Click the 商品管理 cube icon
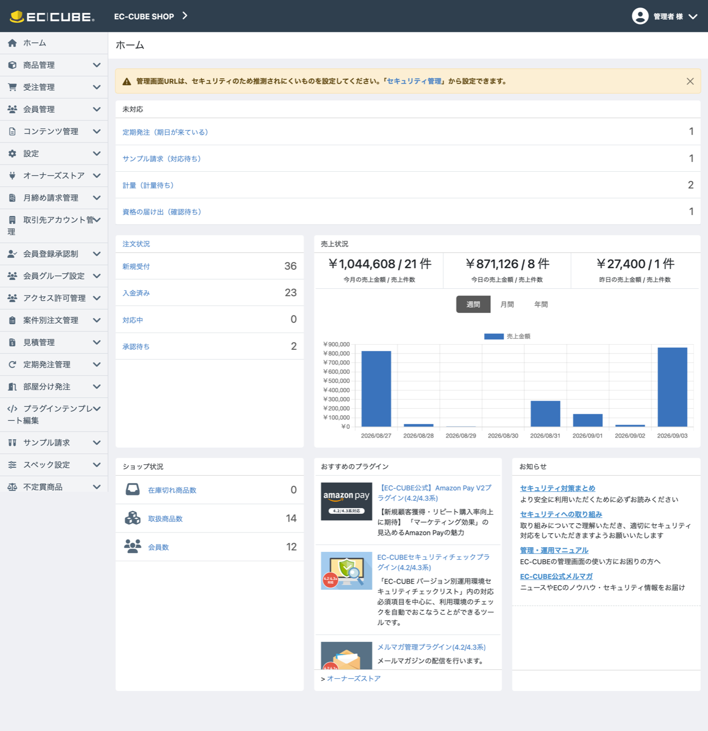708x731 pixels. [x=12, y=65]
